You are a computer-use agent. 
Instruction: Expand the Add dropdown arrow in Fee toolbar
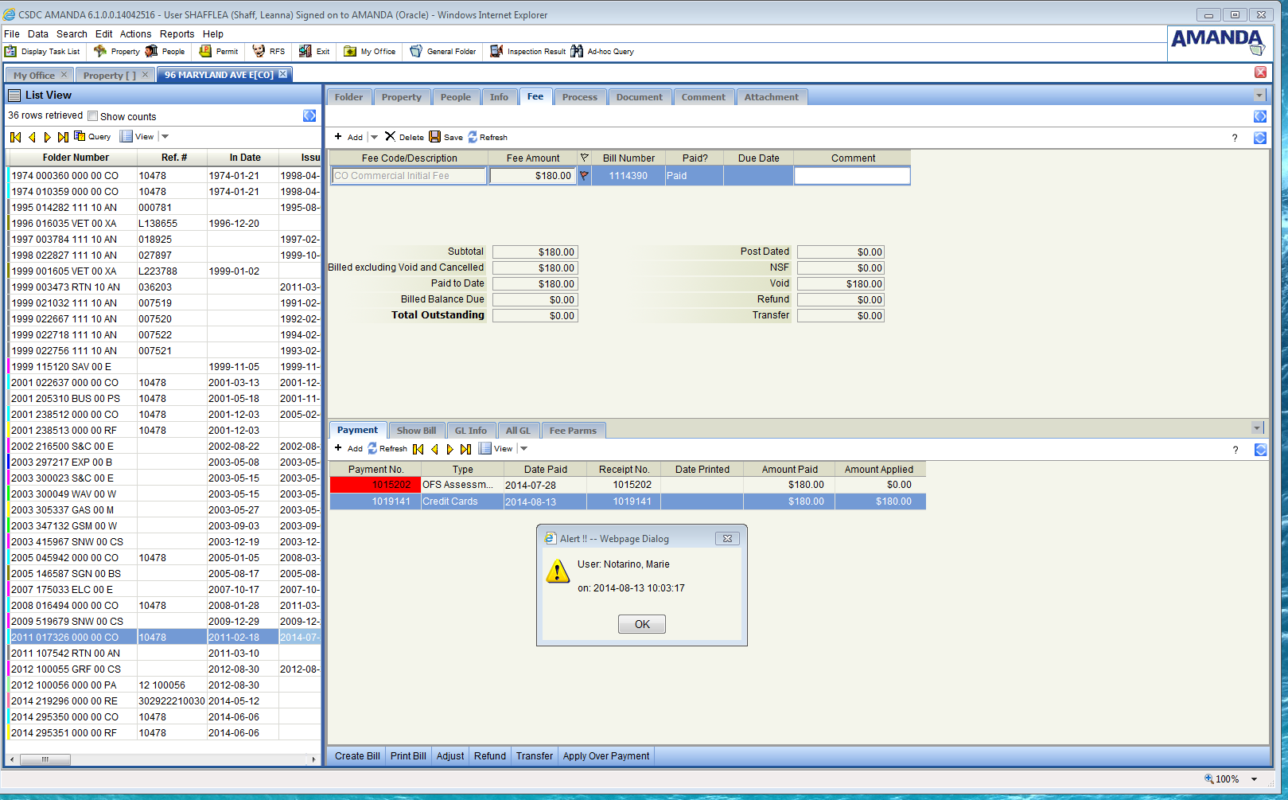click(x=375, y=137)
